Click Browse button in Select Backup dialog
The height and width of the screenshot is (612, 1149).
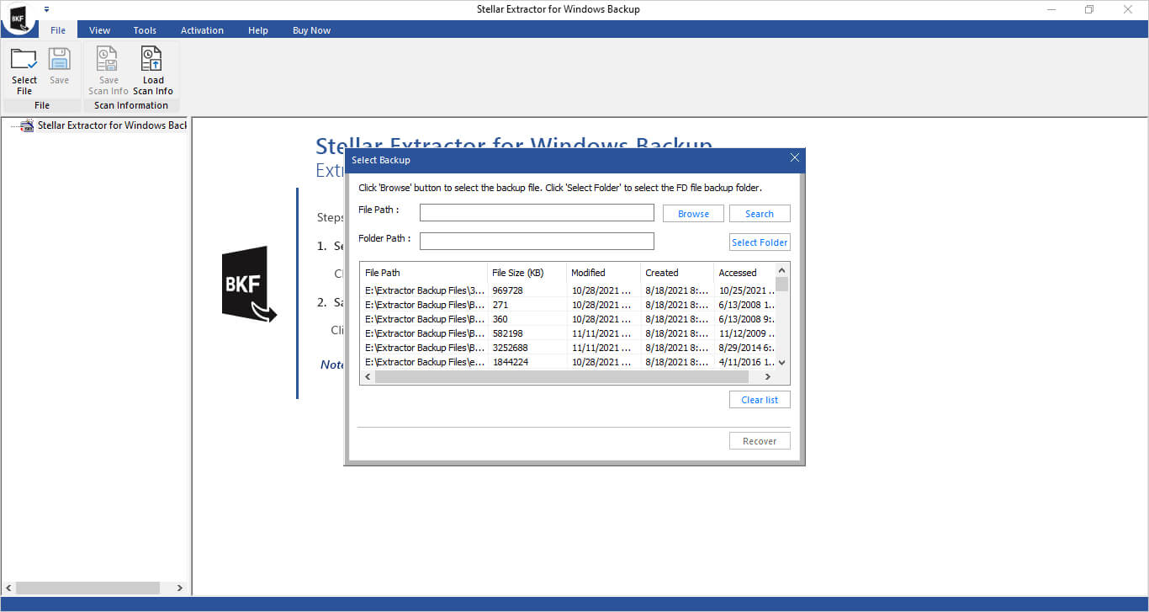coord(693,214)
